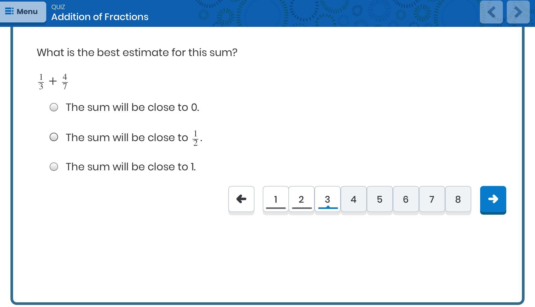Go to question 2

[x=301, y=199]
